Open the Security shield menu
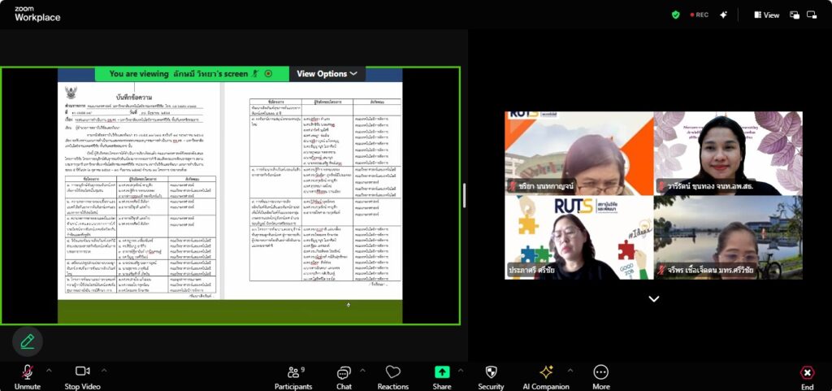Viewport: 832px width, 391px height. [491, 377]
